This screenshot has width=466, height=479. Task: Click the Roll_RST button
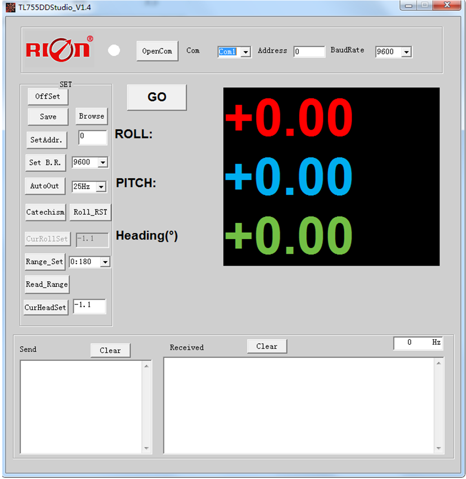[x=90, y=212]
